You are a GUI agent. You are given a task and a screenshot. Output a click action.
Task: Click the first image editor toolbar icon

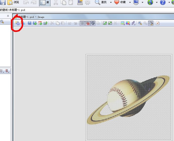[17, 23]
